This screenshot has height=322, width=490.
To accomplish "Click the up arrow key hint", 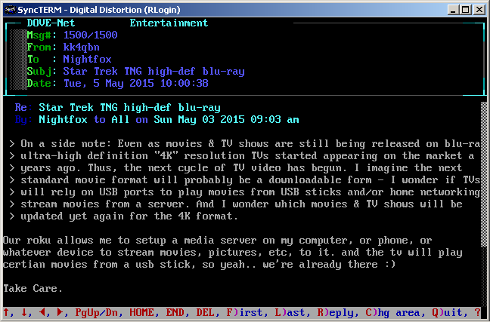I will [6, 312].
